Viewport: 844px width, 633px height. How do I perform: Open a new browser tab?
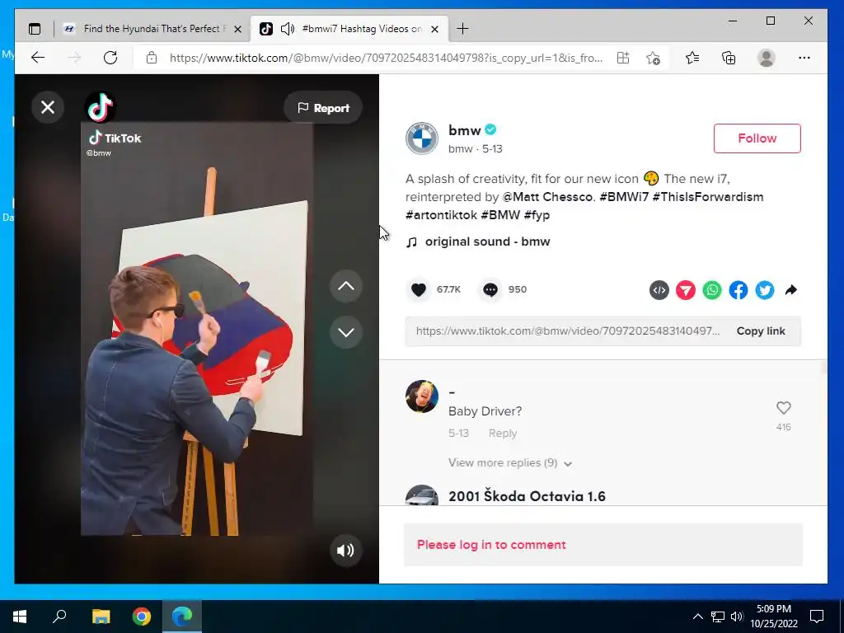(x=462, y=29)
